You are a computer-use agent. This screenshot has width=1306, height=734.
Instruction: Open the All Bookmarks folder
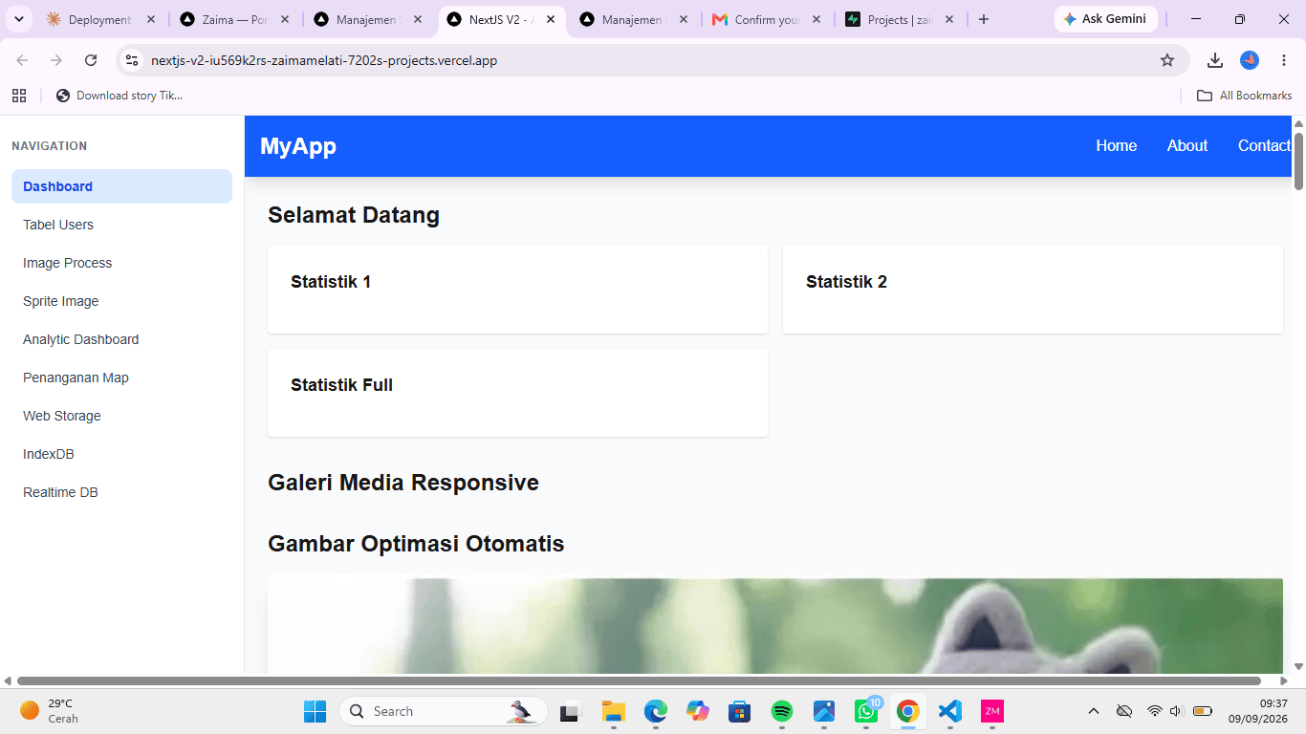[x=1245, y=96]
